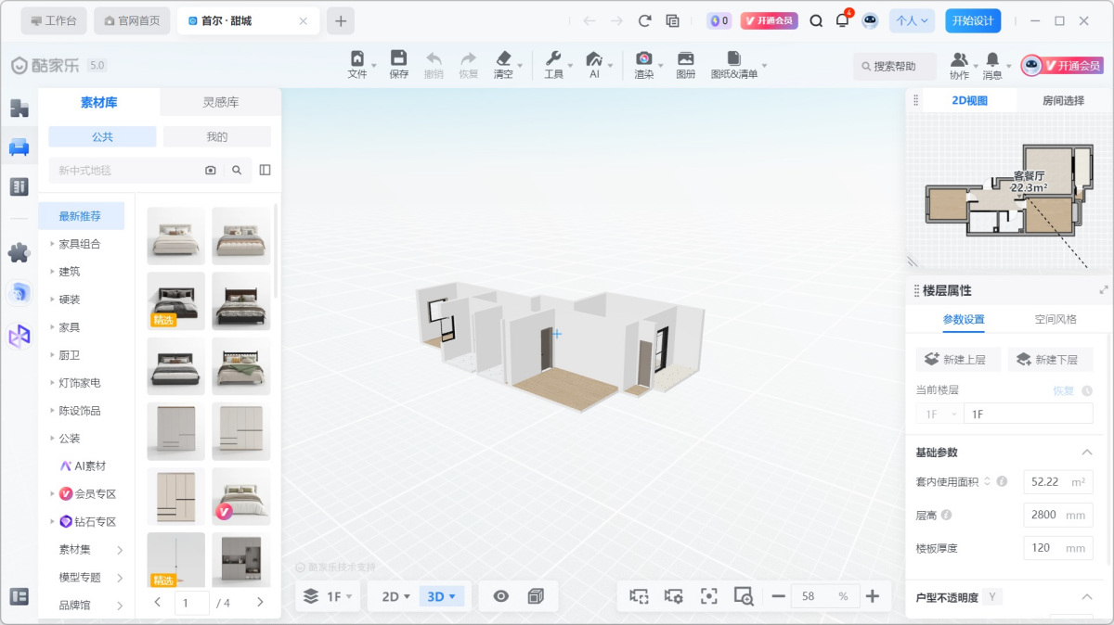The height and width of the screenshot is (625, 1114).
Task: Switch to the 灵感库 tab
Action: pyautogui.click(x=221, y=102)
